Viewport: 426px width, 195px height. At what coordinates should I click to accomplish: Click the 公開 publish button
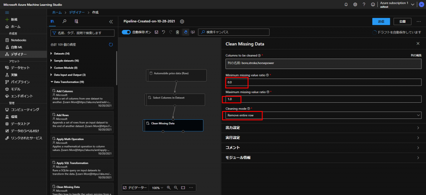click(x=402, y=21)
